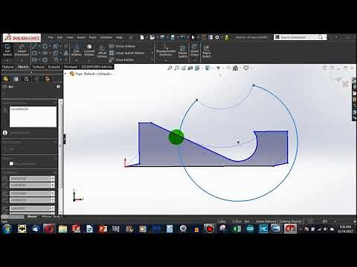Click the arc center point in sketch
This screenshot has height=267, width=357.
point(238,142)
